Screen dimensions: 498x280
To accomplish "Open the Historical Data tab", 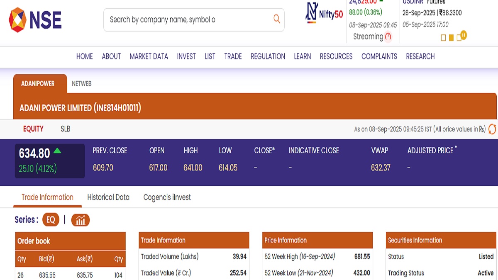I will [108, 197].
